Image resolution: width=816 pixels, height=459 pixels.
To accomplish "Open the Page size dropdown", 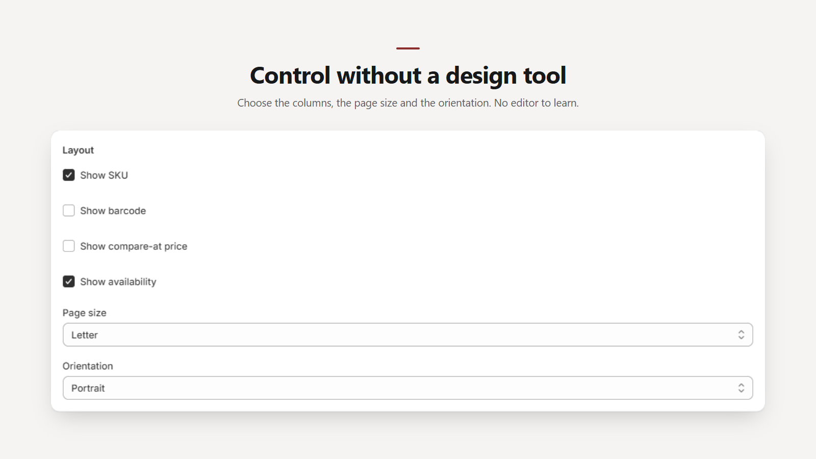I will (x=408, y=335).
